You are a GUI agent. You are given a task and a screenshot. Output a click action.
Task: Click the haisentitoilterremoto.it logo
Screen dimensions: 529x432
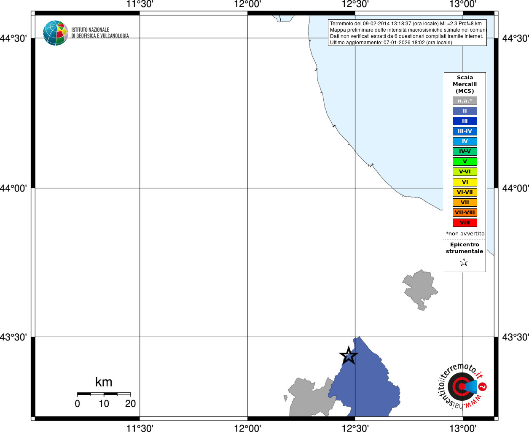click(462, 386)
